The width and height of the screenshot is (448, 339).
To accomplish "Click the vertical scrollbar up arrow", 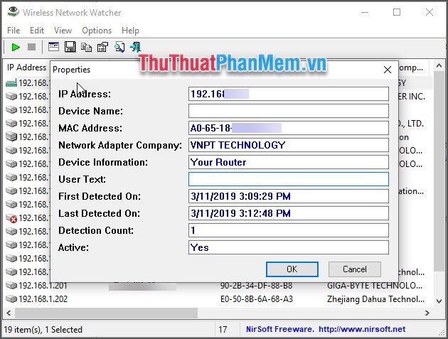I will click(439, 66).
